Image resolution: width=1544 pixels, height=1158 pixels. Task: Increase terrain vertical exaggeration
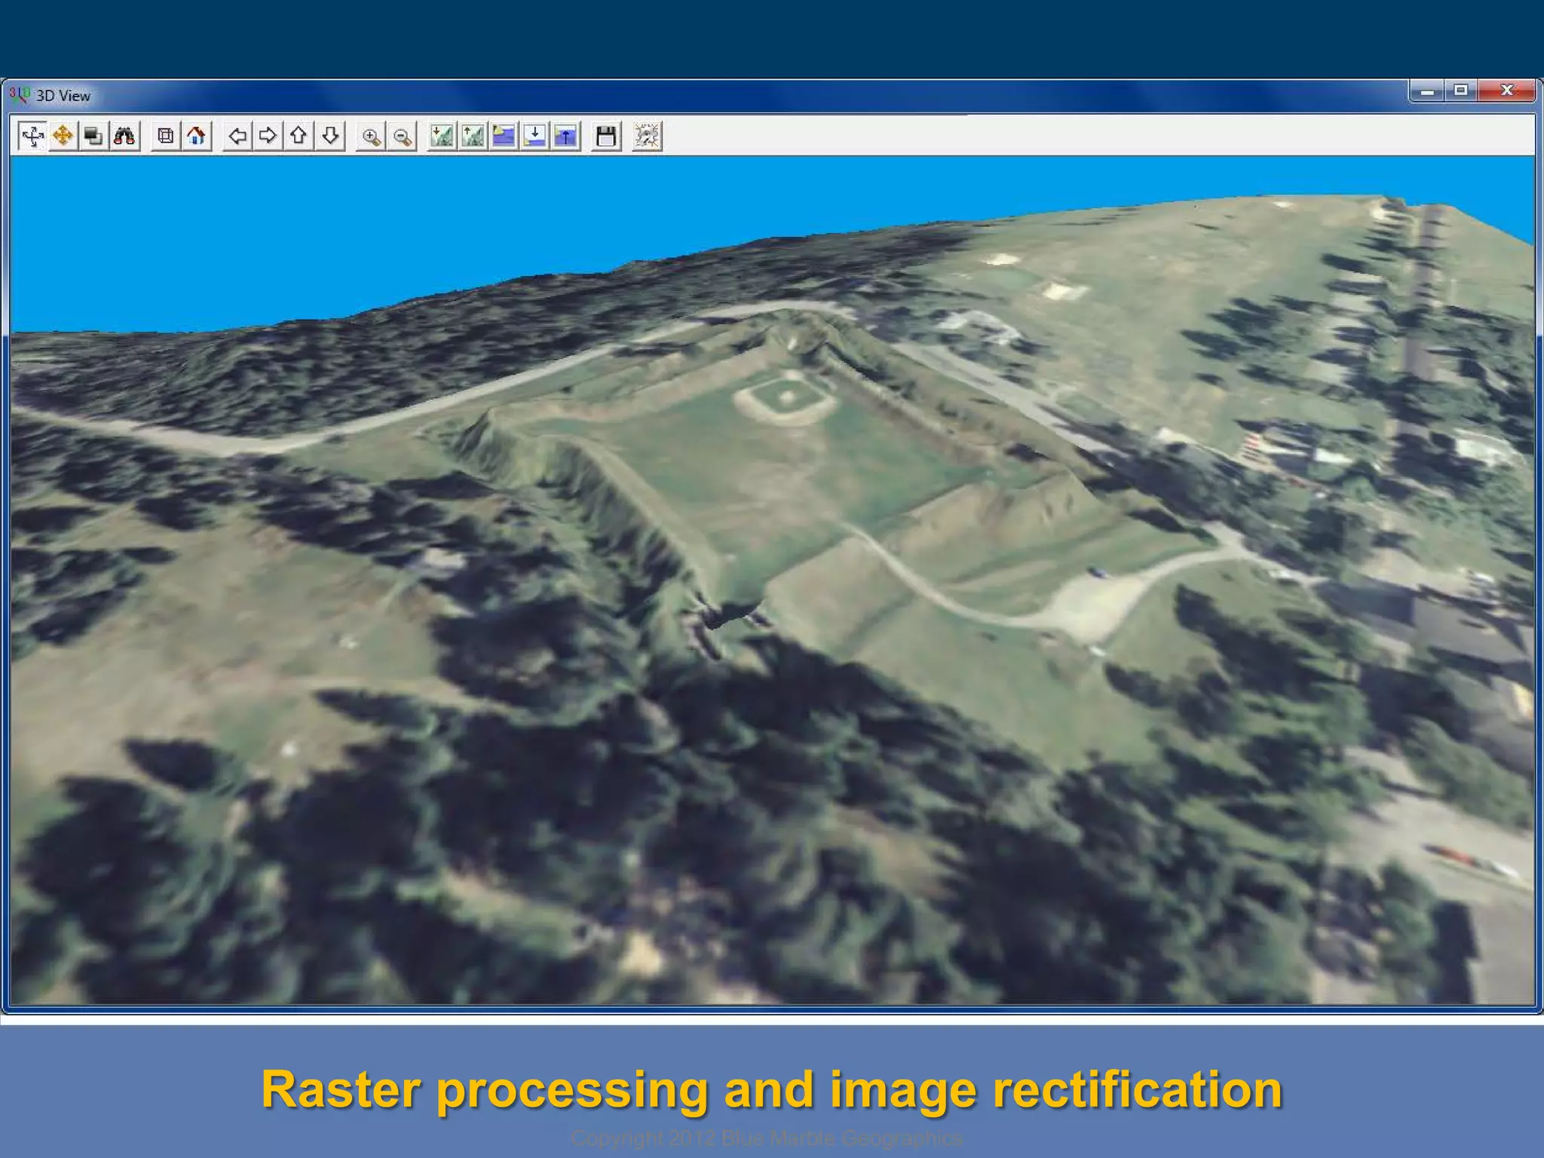click(473, 136)
